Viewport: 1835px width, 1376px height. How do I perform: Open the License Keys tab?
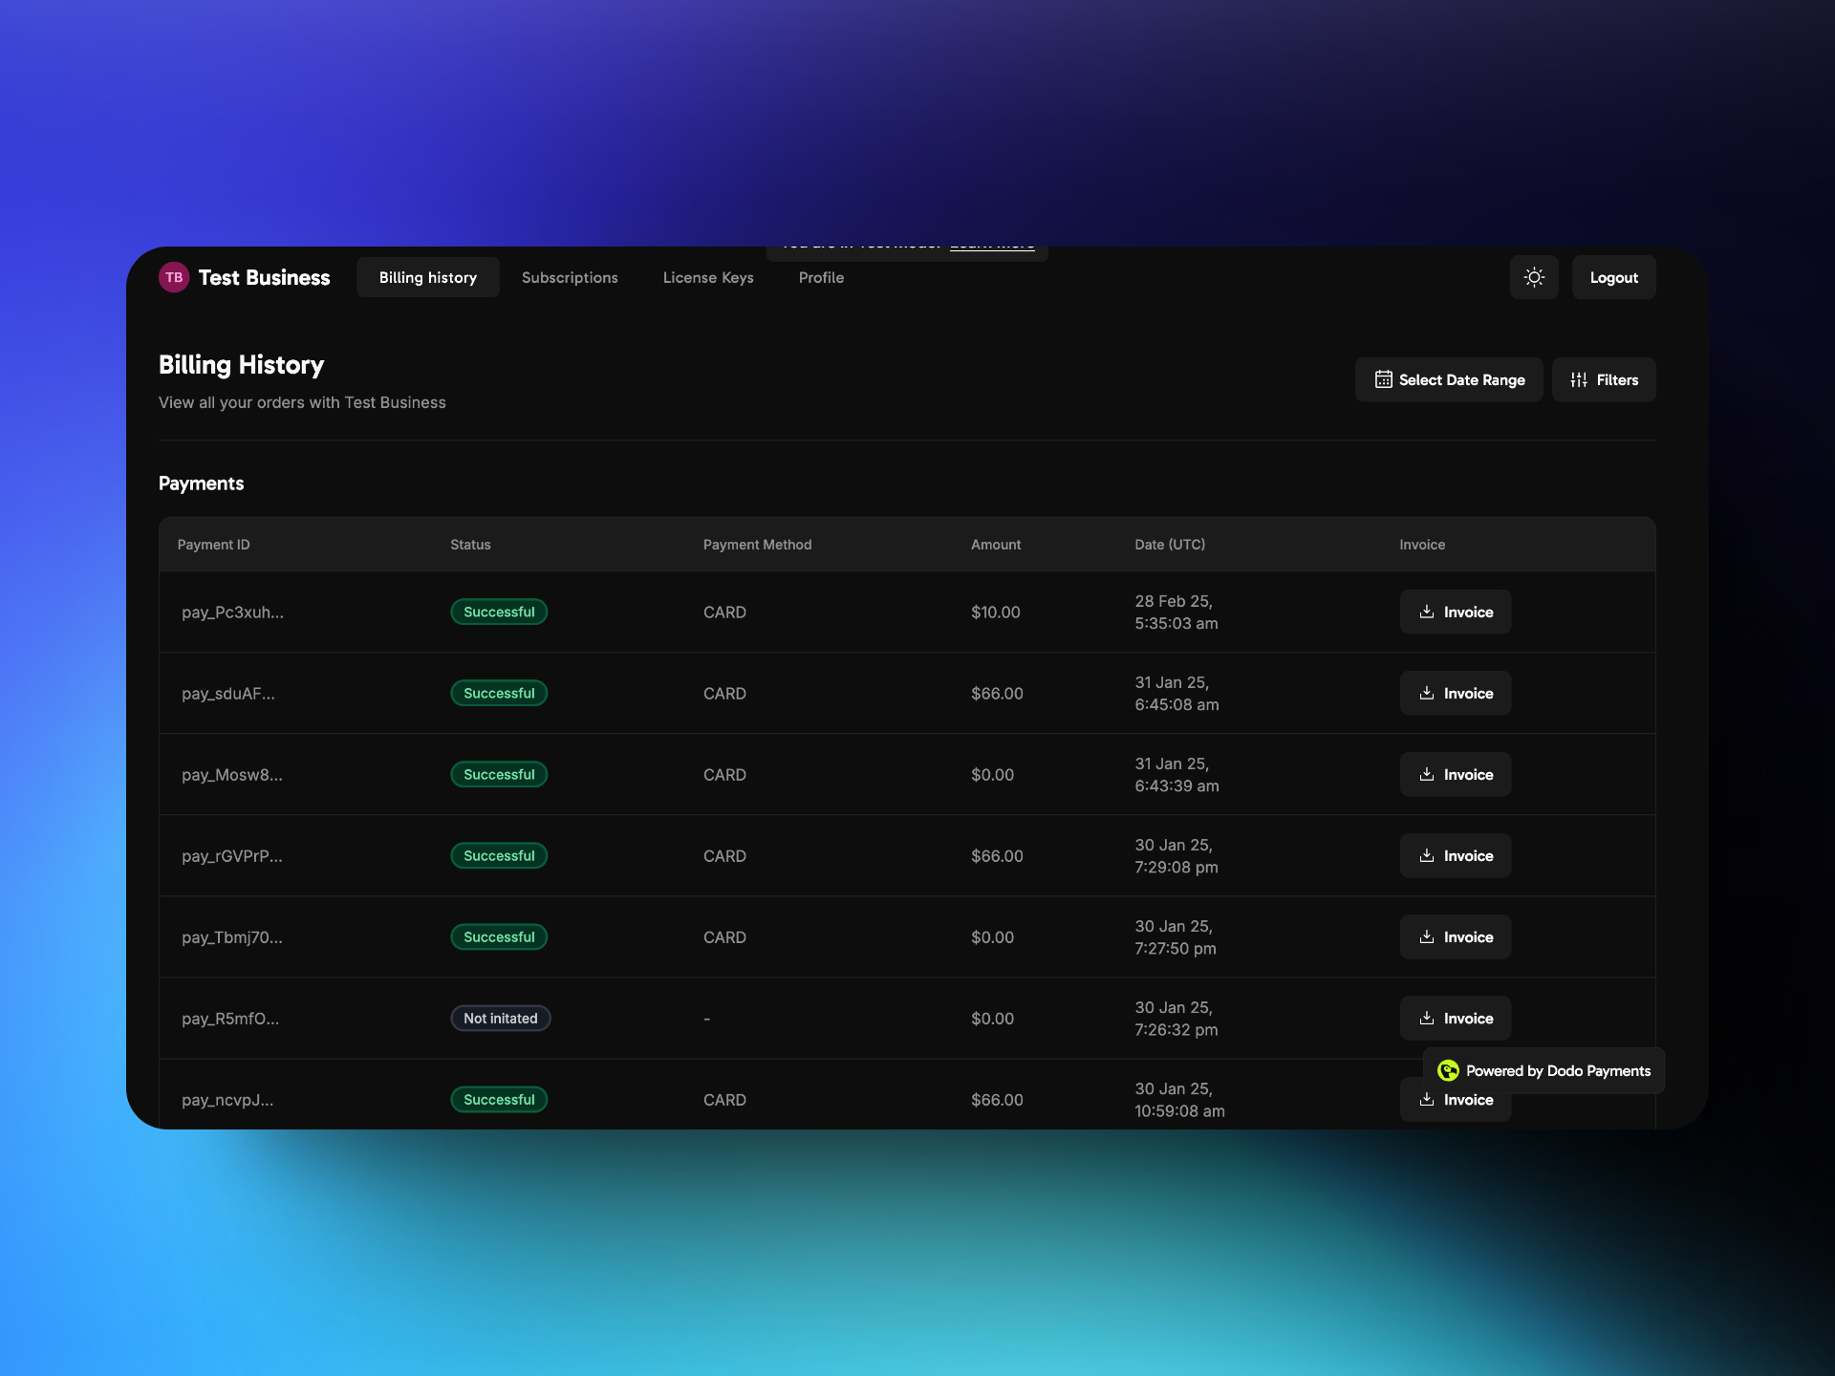708,277
